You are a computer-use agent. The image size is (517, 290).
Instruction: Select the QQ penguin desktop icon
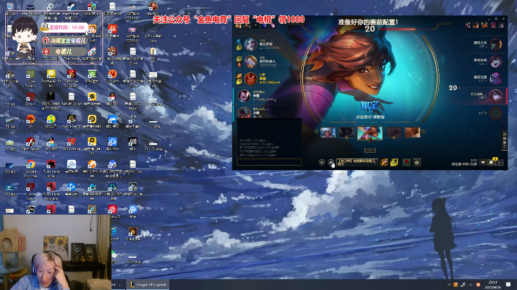[112, 99]
